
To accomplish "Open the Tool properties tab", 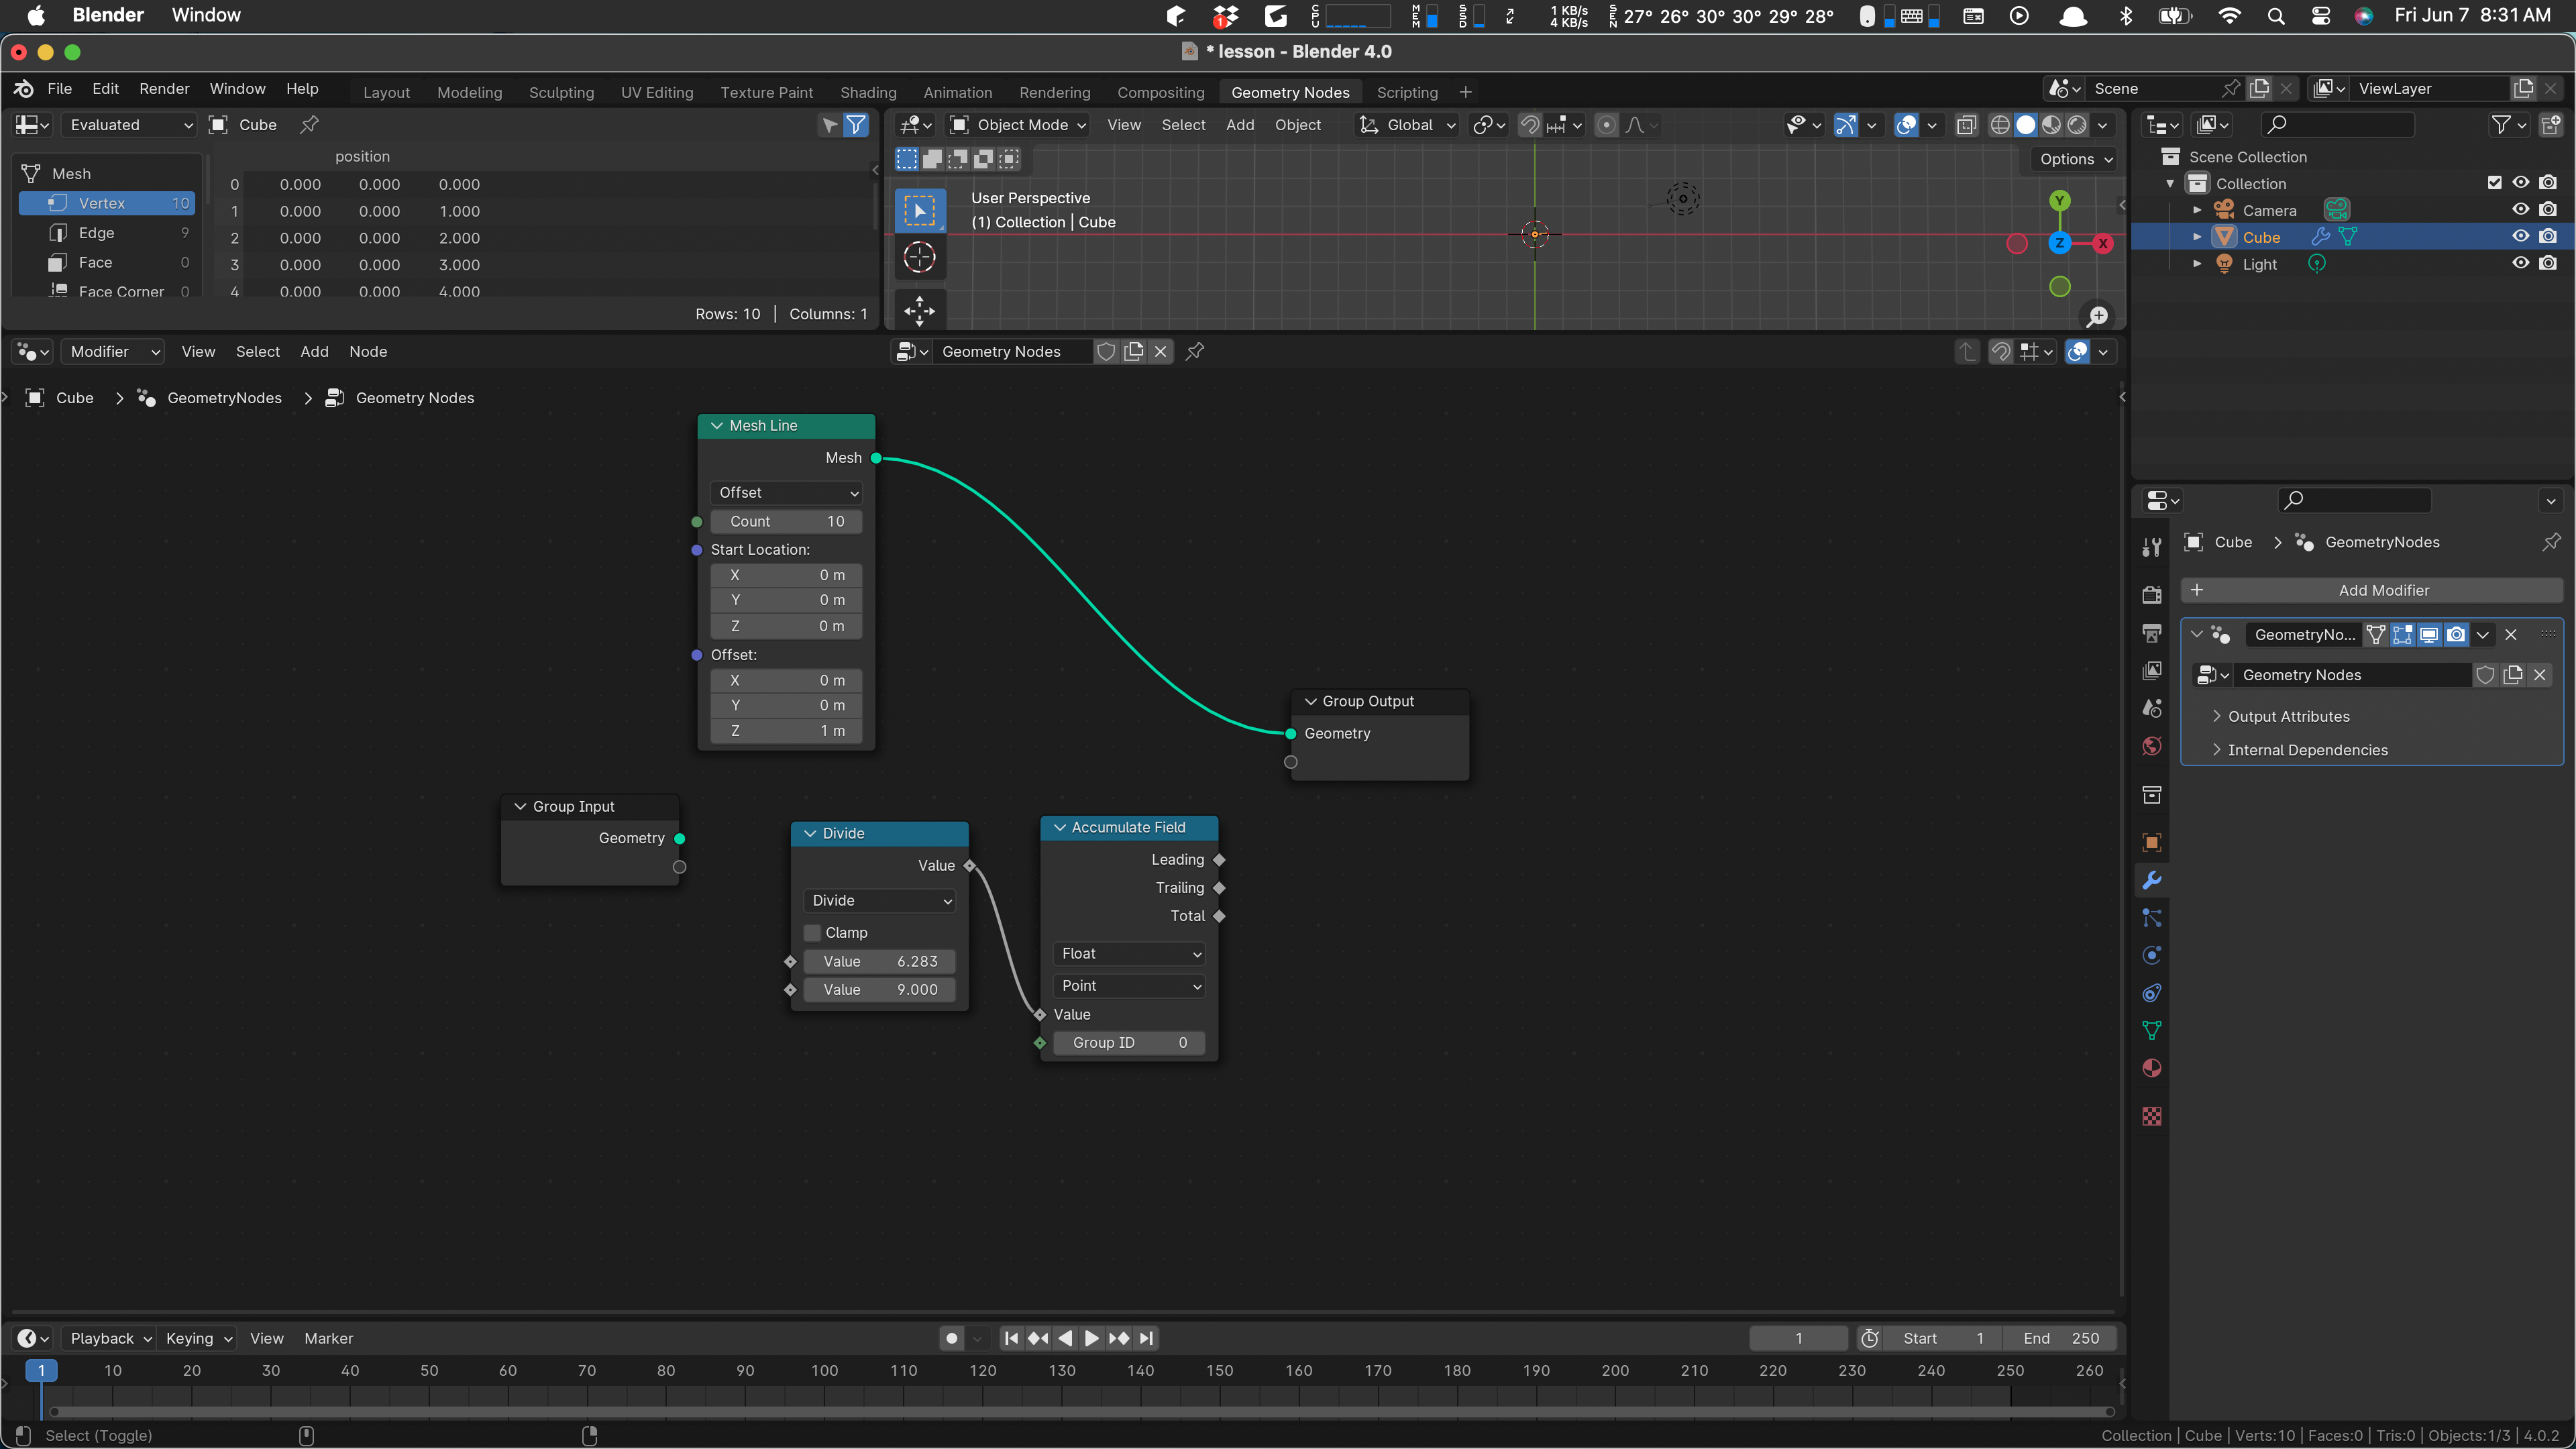I will click(x=2152, y=547).
